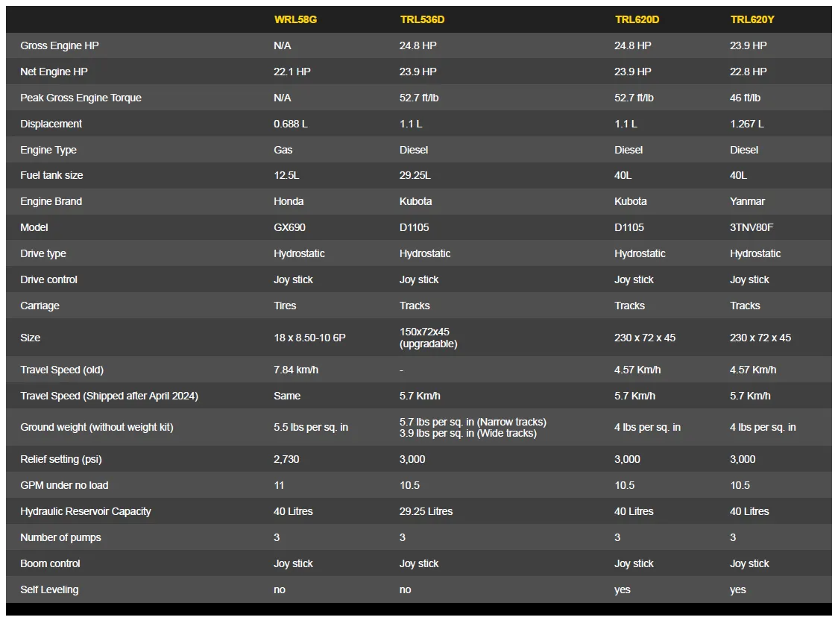The height and width of the screenshot is (623, 838).
Task: Click the GX690 model cell
Action: tap(290, 227)
